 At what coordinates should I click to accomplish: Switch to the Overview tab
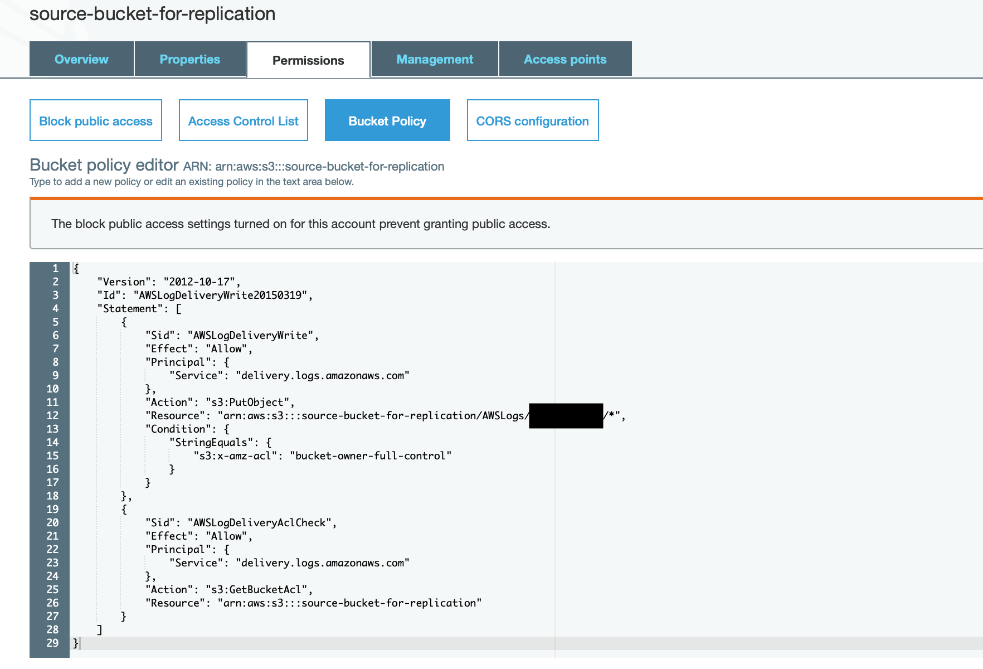[81, 59]
